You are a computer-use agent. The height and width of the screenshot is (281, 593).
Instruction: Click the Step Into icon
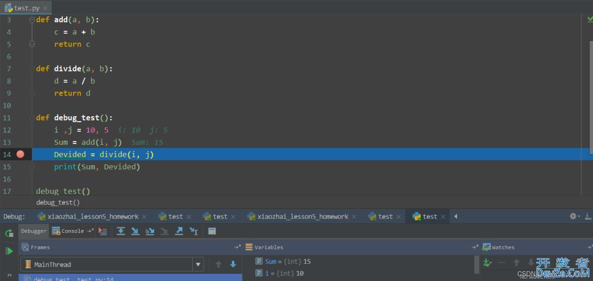click(135, 231)
